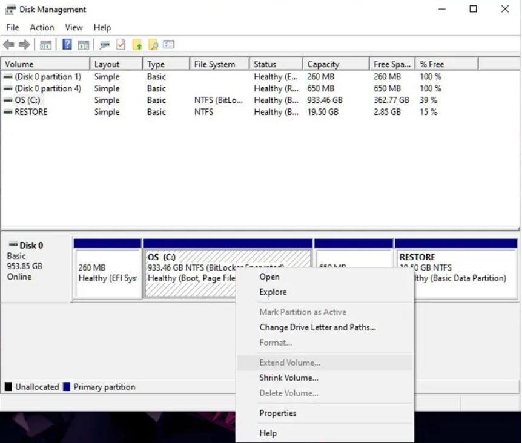Click the 19.50 GB capacity cell
Screen dimensions: 522x443
pos(323,112)
